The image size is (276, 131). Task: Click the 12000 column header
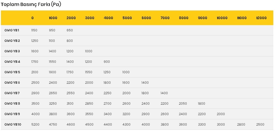click(261, 18)
